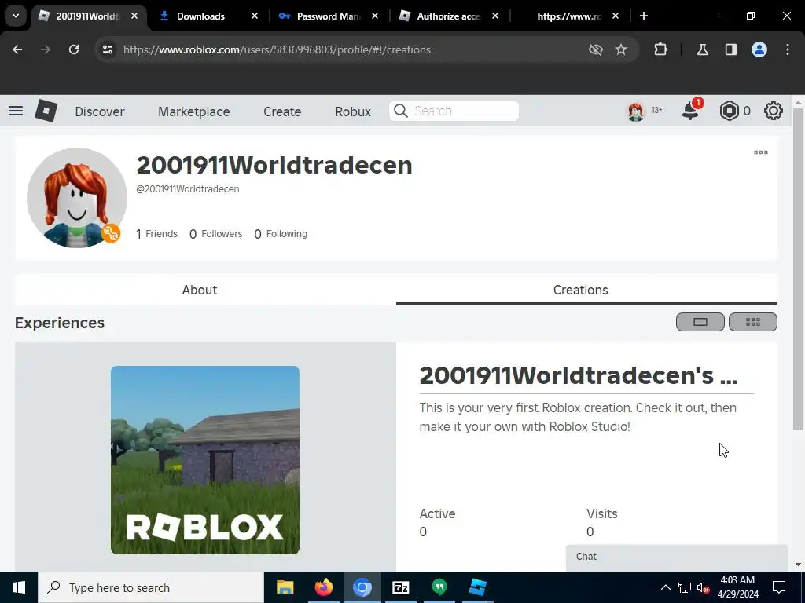Toggle the browser side panel
805x603 pixels.
pos(730,49)
